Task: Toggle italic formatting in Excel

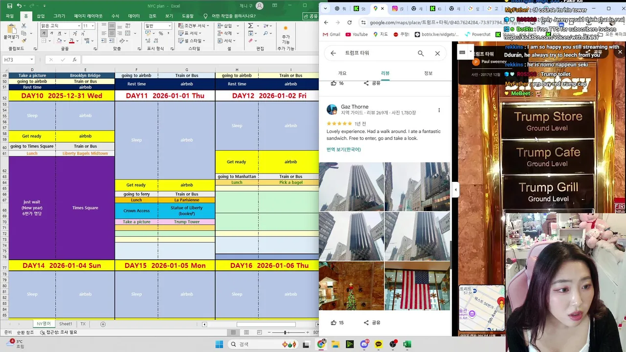Action: pos(51,33)
